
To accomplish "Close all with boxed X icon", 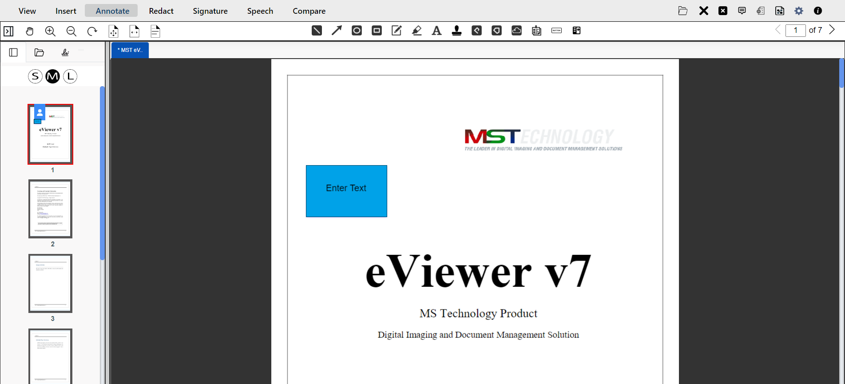I will coord(723,11).
